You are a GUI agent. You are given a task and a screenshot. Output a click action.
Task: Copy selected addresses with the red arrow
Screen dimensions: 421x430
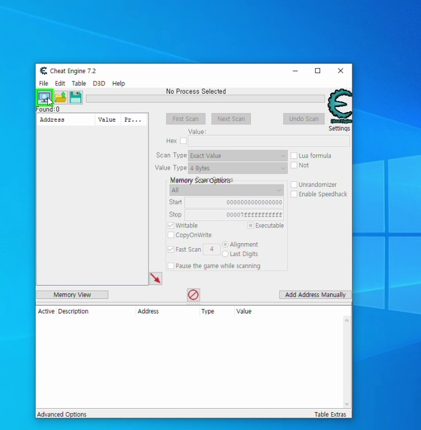[x=156, y=279]
